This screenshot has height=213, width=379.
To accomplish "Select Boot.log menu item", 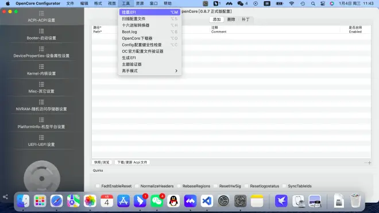I will pos(150,32).
